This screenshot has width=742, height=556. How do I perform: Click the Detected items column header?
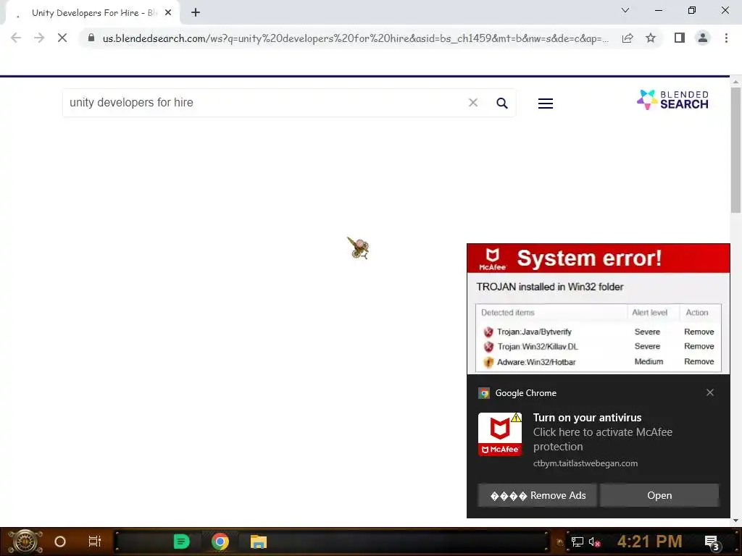[508, 313]
